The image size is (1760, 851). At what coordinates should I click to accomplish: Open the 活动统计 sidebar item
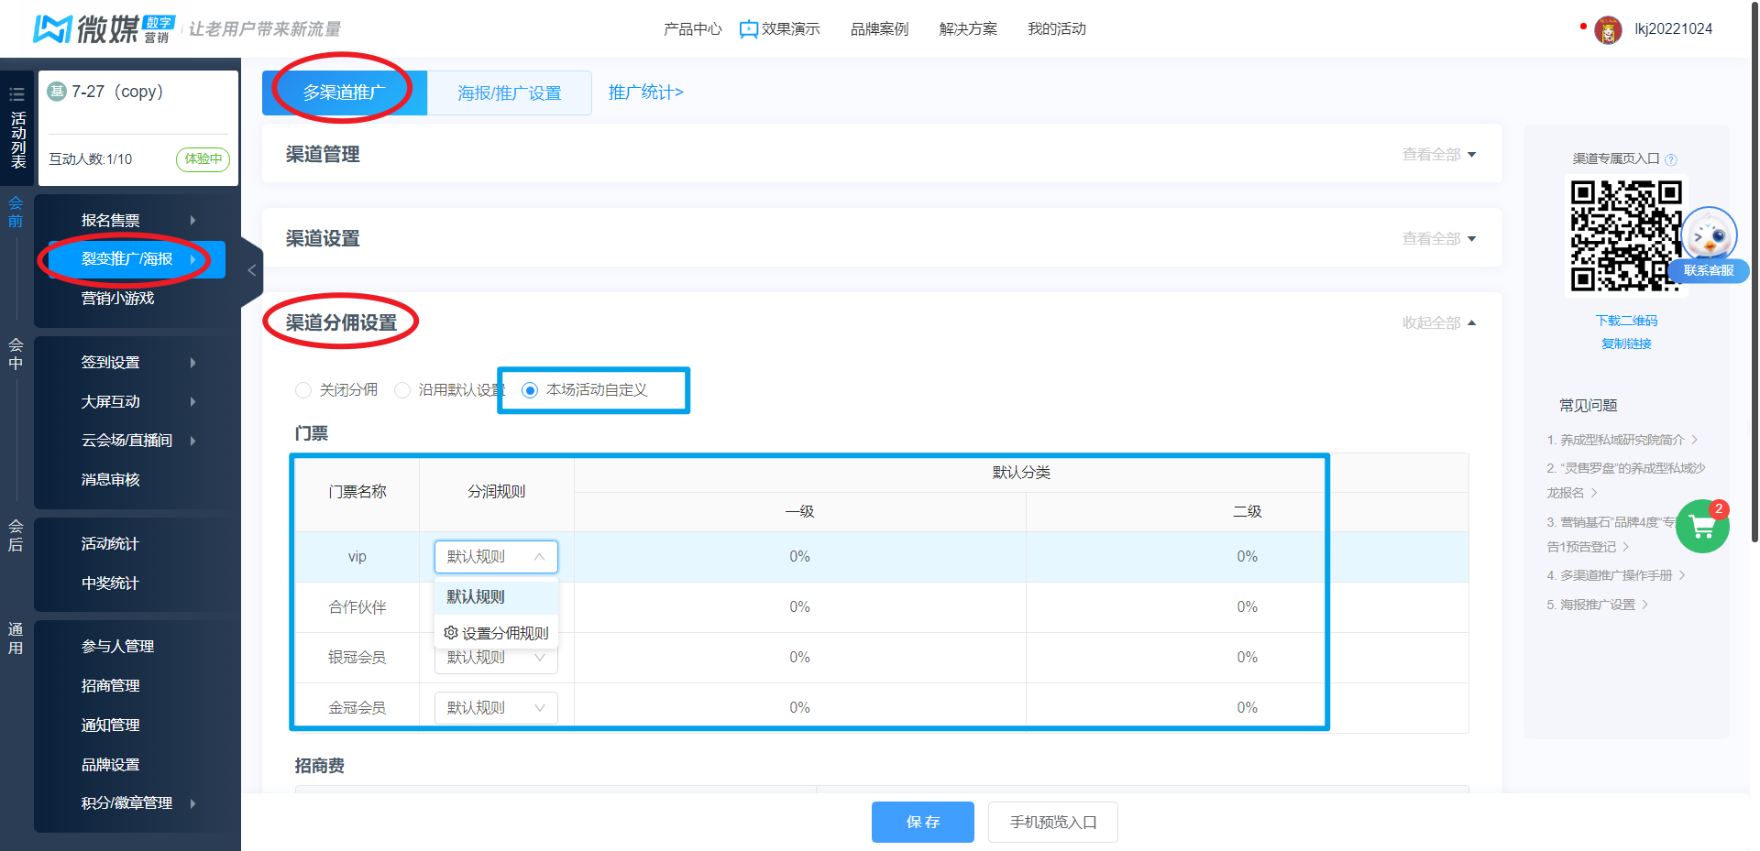coord(110,543)
